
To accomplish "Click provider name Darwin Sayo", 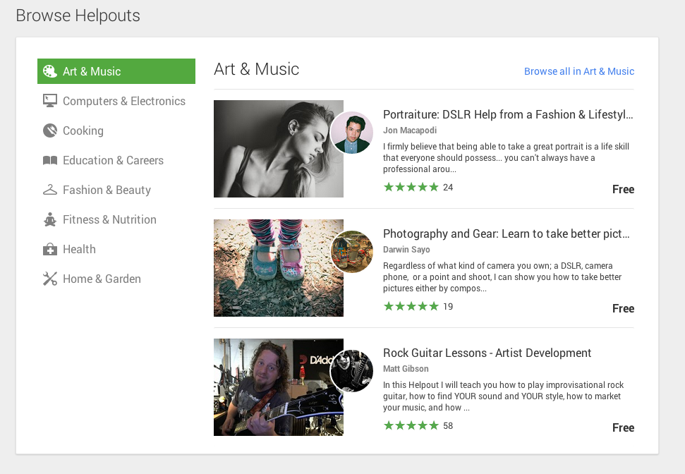I will [x=406, y=249].
